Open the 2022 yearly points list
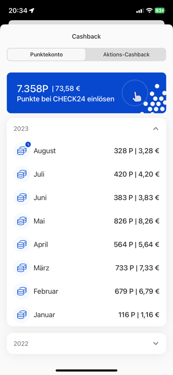The height and width of the screenshot is (375, 173). (86, 344)
